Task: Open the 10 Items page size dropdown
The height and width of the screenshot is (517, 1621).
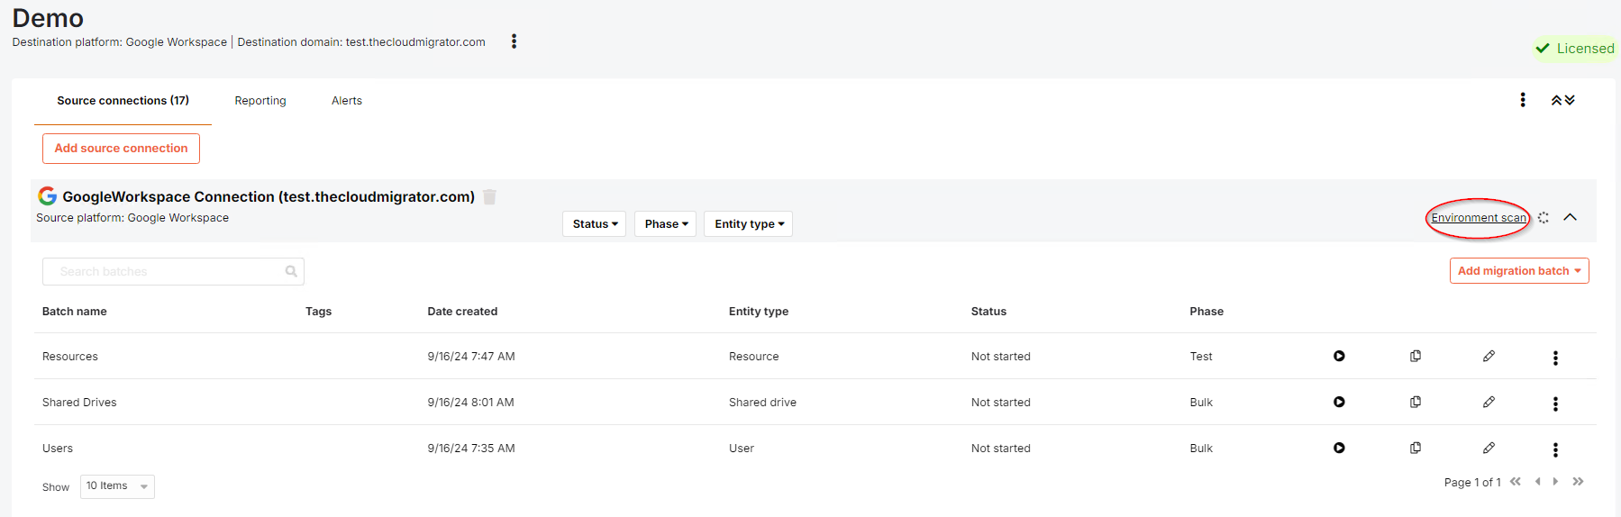Action: pos(117,486)
